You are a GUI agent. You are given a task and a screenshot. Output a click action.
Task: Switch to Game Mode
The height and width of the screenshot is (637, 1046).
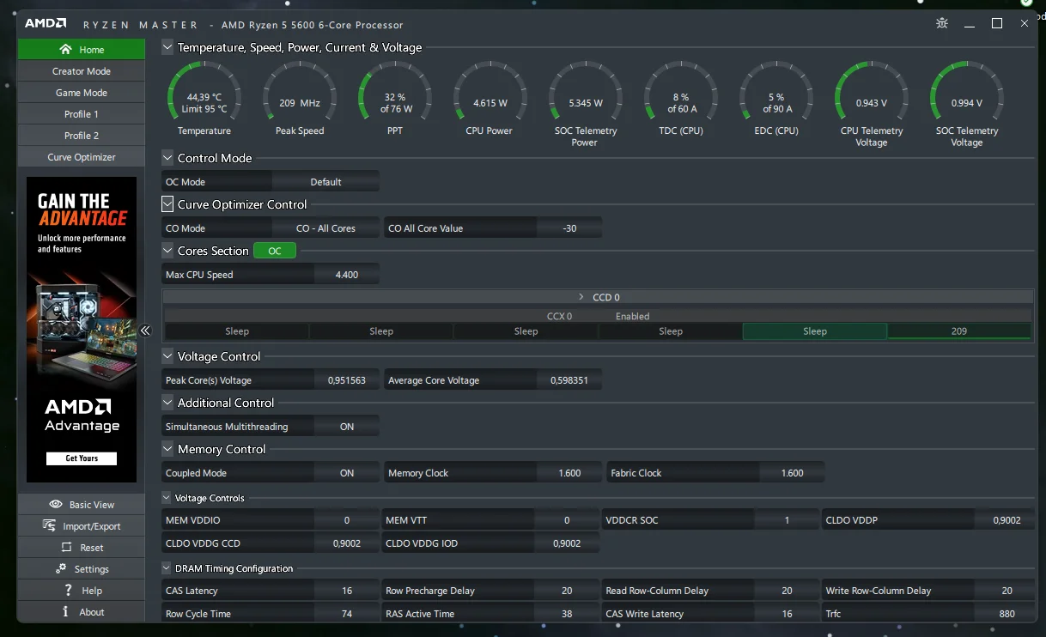(x=82, y=93)
